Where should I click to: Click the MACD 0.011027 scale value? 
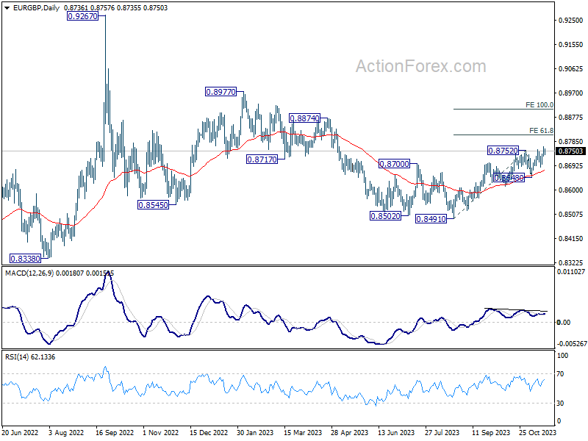571,272
